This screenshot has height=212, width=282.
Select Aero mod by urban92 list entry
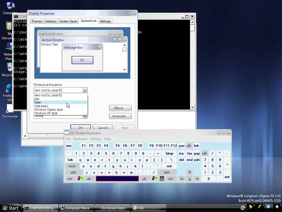[x=60, y=95]
